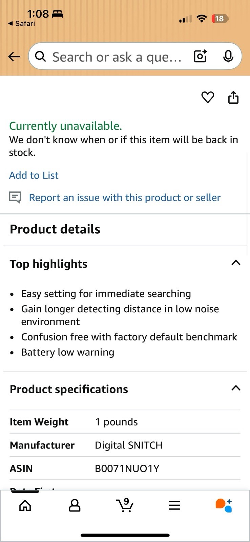
Task: Open the account profile tab
Action: [75, 505]
